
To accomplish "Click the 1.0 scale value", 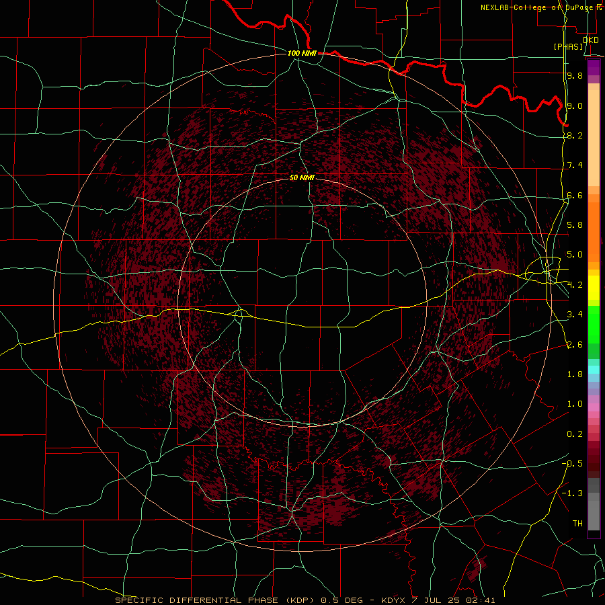I will [x=575, y=404].
